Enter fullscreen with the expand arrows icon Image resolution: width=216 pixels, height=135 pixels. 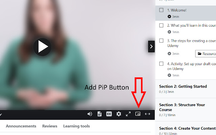128,114
